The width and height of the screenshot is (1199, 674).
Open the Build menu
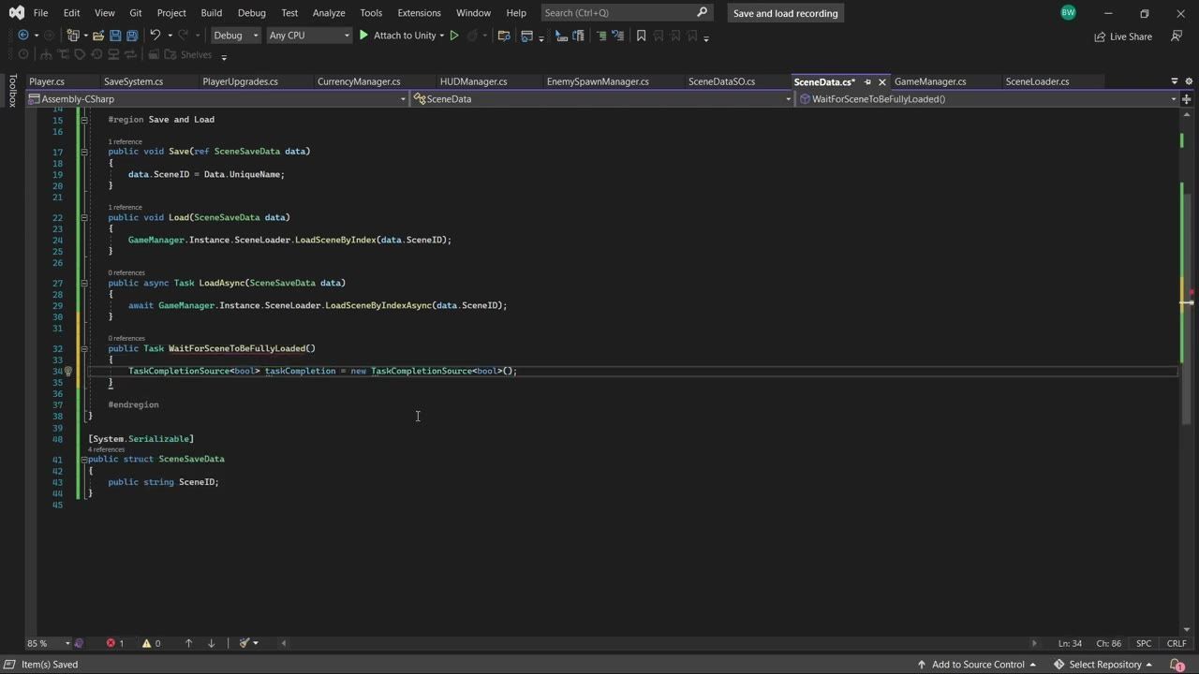(211, 12)
